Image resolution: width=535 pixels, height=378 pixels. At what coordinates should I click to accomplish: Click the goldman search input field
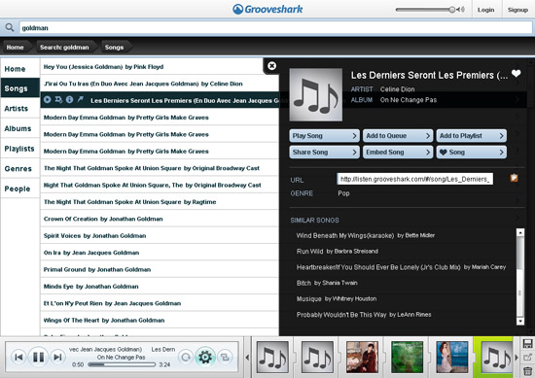coord(275,28)
